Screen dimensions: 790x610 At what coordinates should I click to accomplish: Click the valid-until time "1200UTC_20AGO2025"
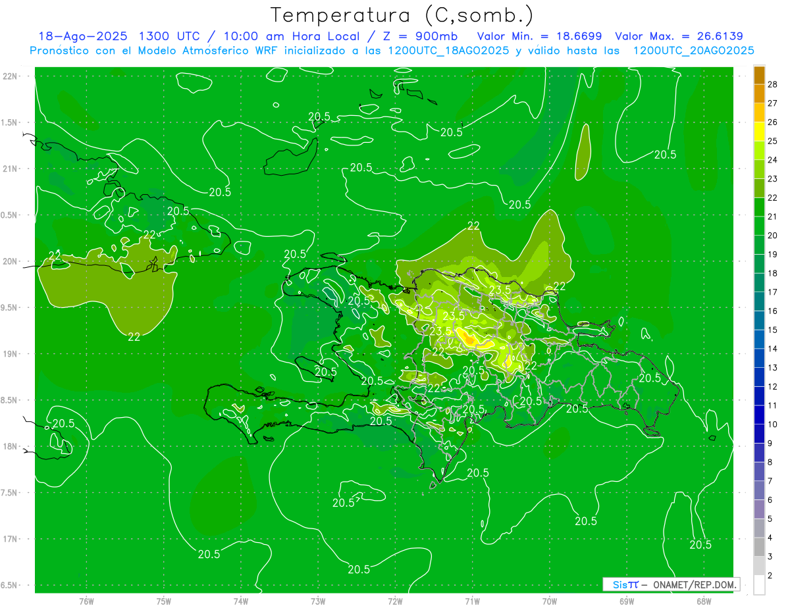(x=693, y=51)
